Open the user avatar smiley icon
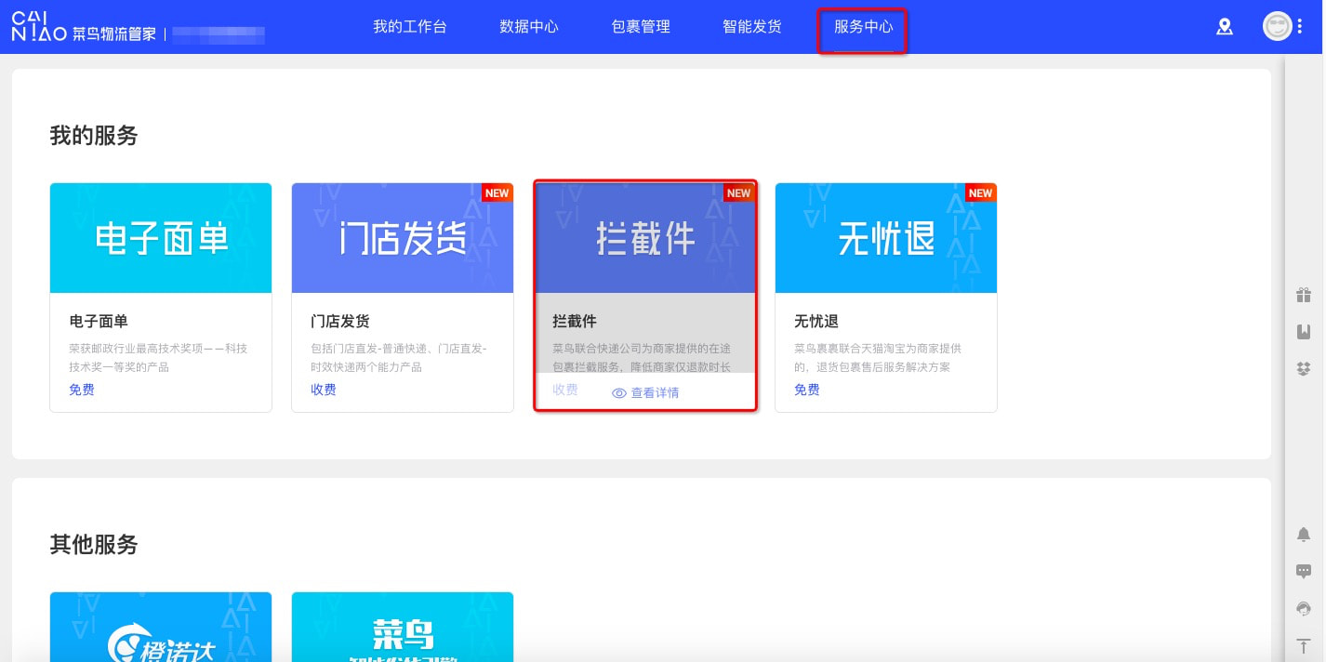This screenshot has width=1326, height=662. 1277,26
